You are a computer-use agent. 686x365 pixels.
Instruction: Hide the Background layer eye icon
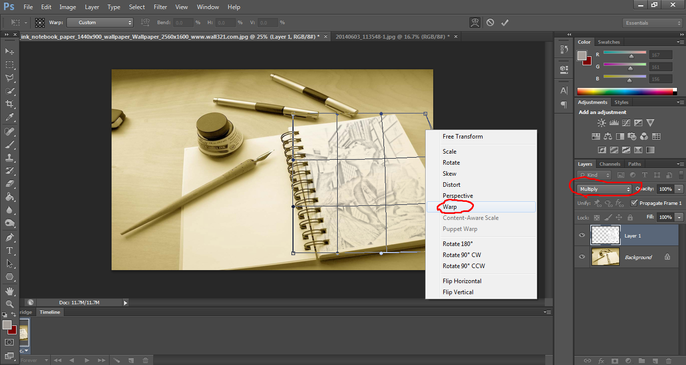point(582,257)
